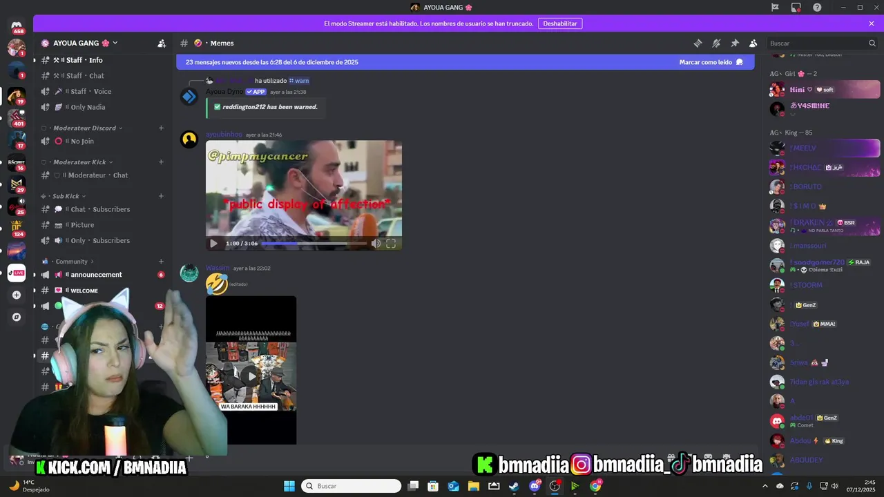Click the Windows taskbar Buscar search box

pos(352,486)
